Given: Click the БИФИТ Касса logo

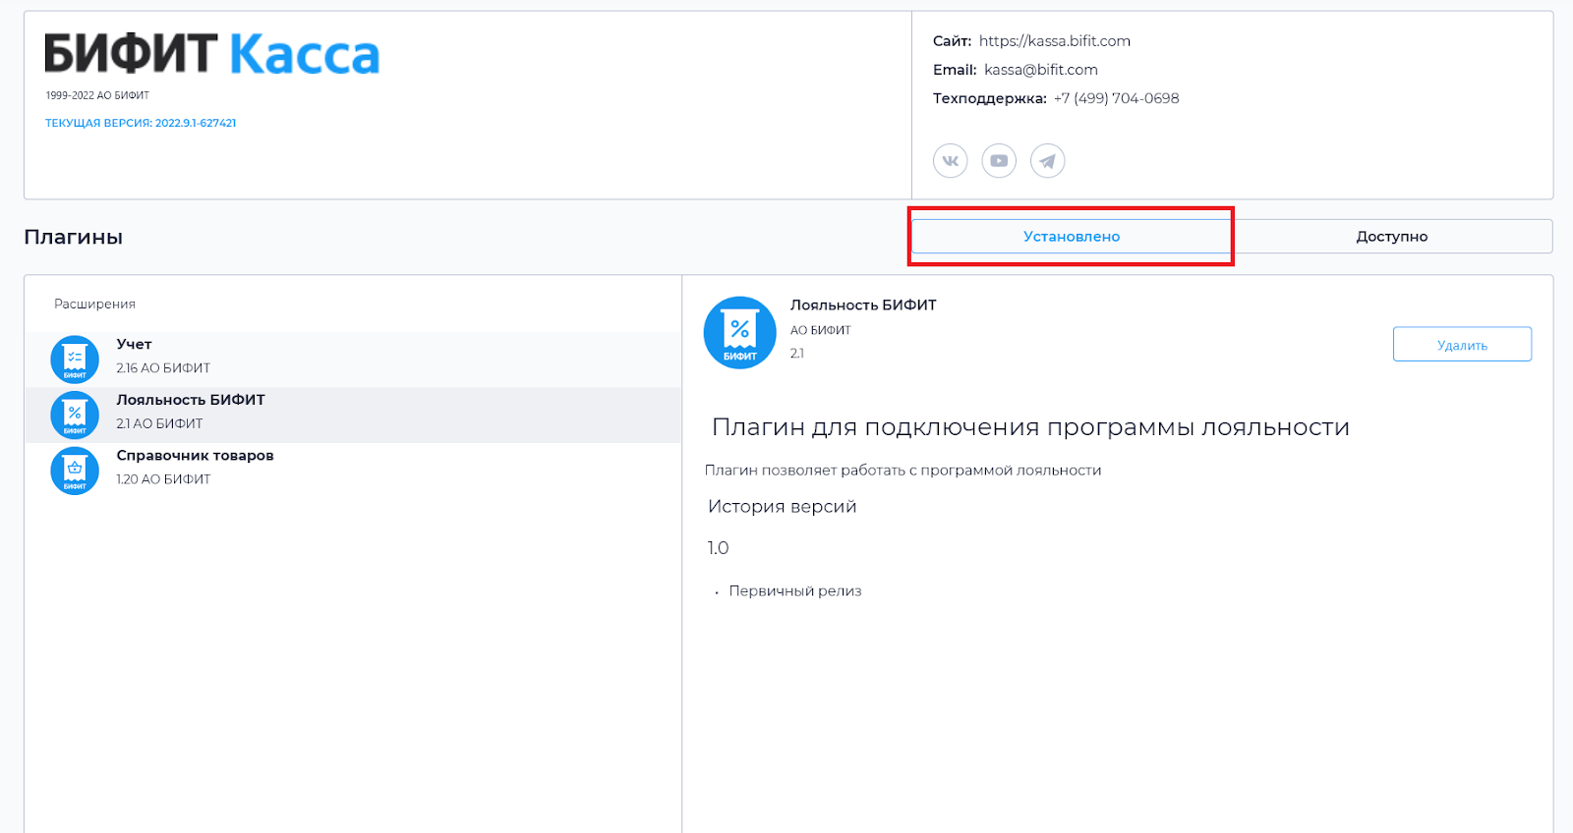Looking at the screenshot, I should [x=211, y=54].
